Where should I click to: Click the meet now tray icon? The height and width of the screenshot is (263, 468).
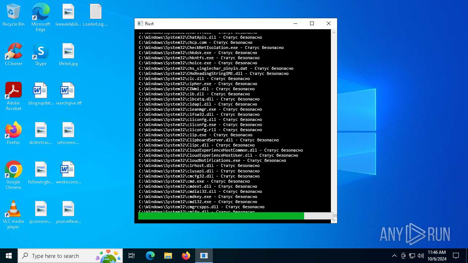(x=403, y=256)
